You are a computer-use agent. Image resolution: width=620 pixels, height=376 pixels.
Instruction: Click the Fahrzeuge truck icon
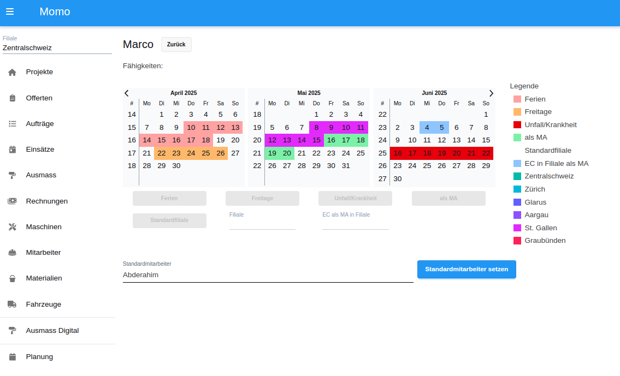coord(13,305)
